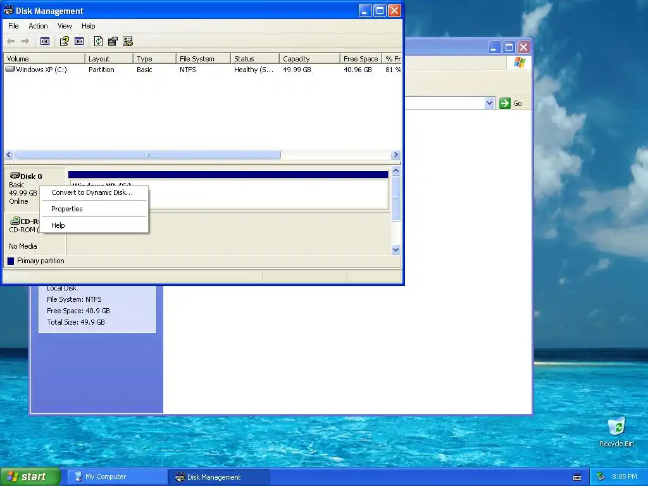Click File System: NTFS in My Computer details
The height and width of the screenshot is (486, 648).
tap(74, 299)
